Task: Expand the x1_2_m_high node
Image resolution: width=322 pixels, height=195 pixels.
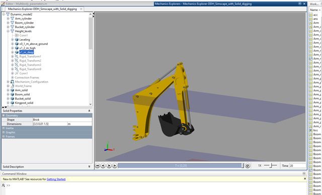Action: point(13,48)
